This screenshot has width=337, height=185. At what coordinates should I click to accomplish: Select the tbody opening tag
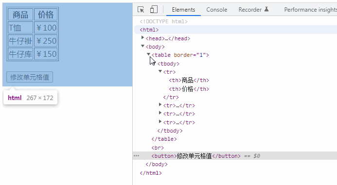click(168, 64)
